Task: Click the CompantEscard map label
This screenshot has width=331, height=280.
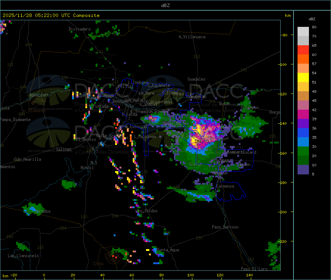Action: (242, 152)
